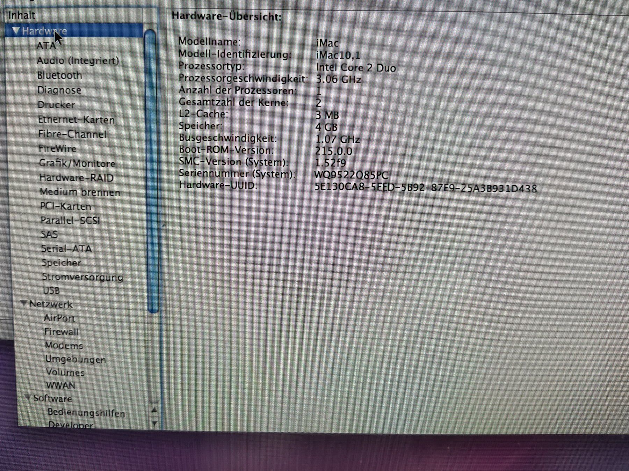Select Bedienungshilfen under Software
The width and height of the screenshot is (629, 471).
(86, 413)
